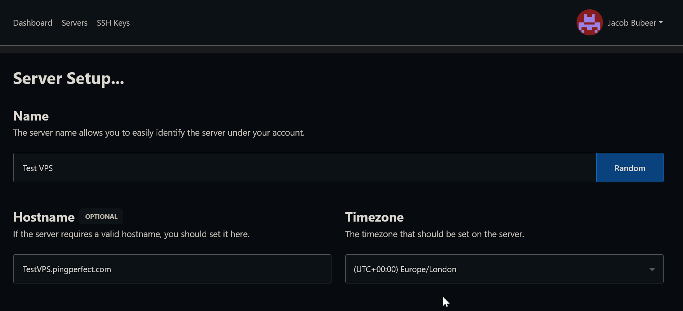Click the Timezone section heading
Screen dimensions: 683x311
(374, 217)
